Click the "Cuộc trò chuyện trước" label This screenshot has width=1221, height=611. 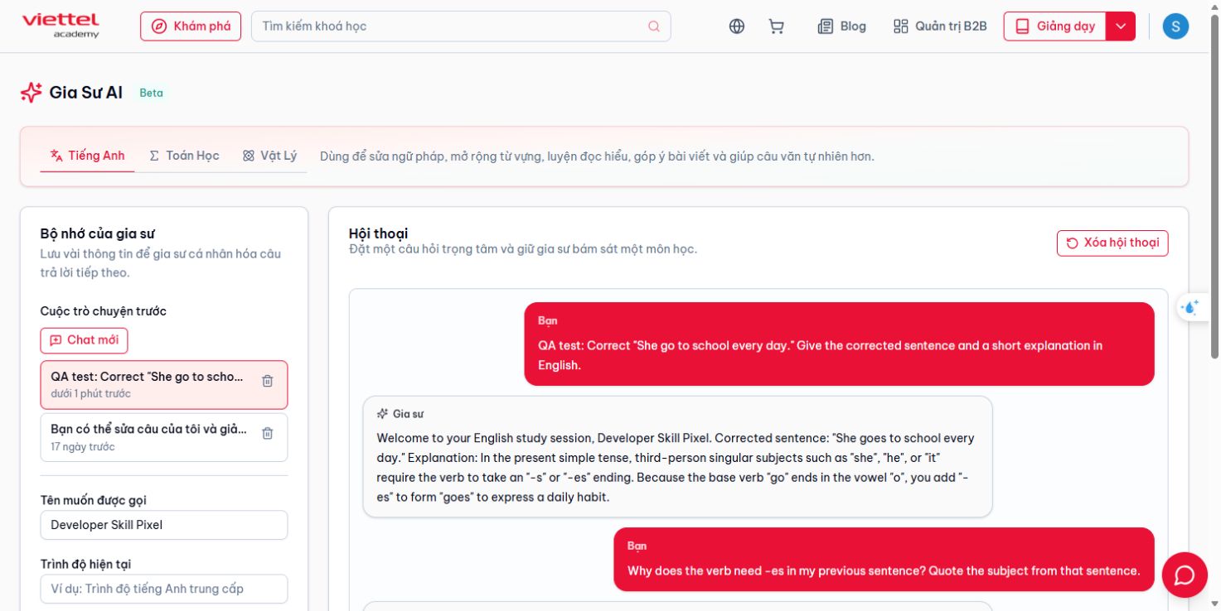(x=104, y=311)
